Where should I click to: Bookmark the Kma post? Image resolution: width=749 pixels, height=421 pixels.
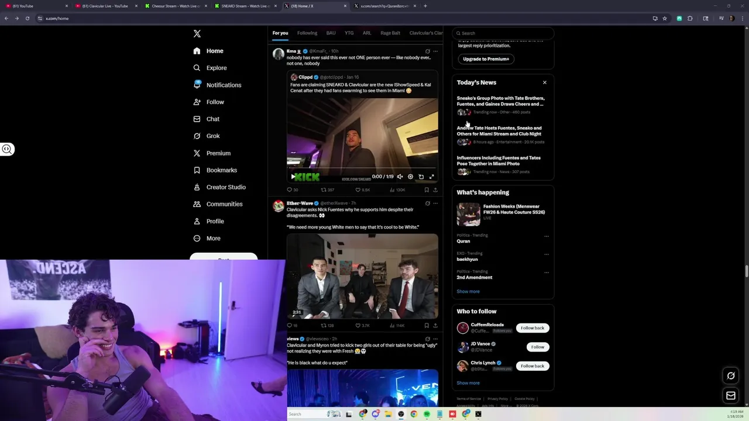[x=427, y=190]
